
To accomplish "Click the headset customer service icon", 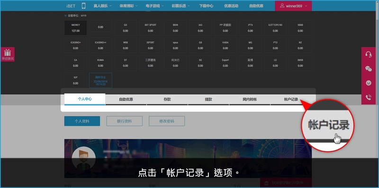I will 369,54.
